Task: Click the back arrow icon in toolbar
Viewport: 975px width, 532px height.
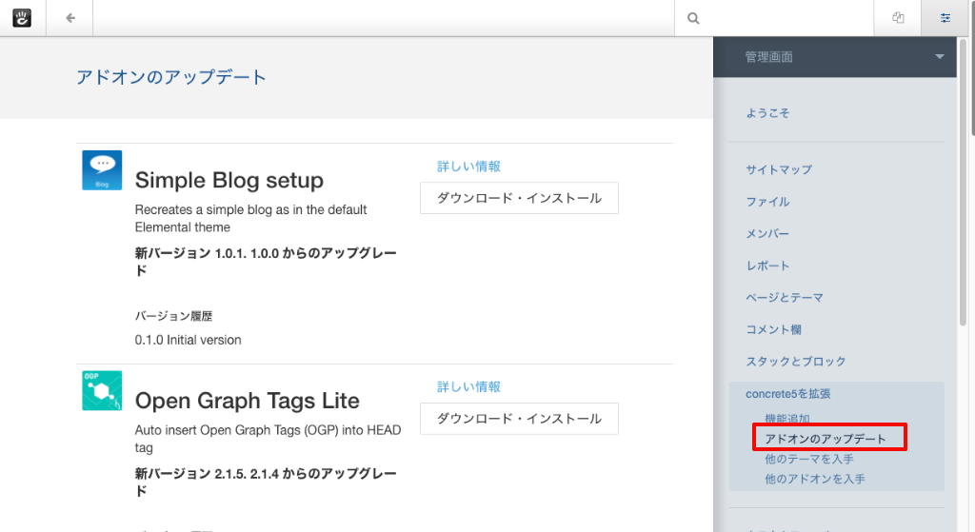Action: 70,18
